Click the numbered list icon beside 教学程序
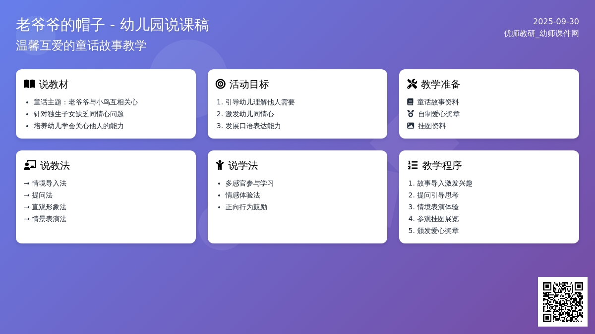Image resolution: width=595 pixels, height=334 pixels. (413, 165)
